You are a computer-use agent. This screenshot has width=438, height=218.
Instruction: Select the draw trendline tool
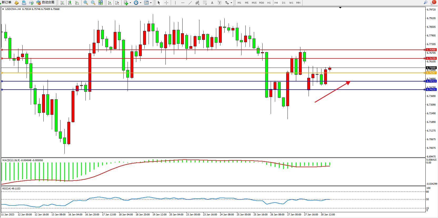point(190,3)
